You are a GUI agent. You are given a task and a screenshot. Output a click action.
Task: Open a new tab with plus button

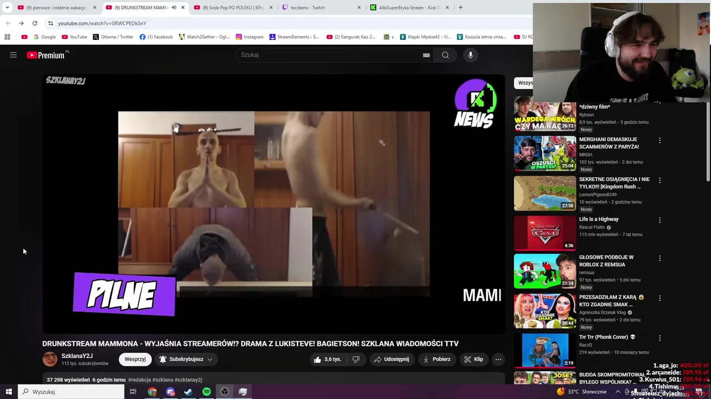[x=460, y=8]
